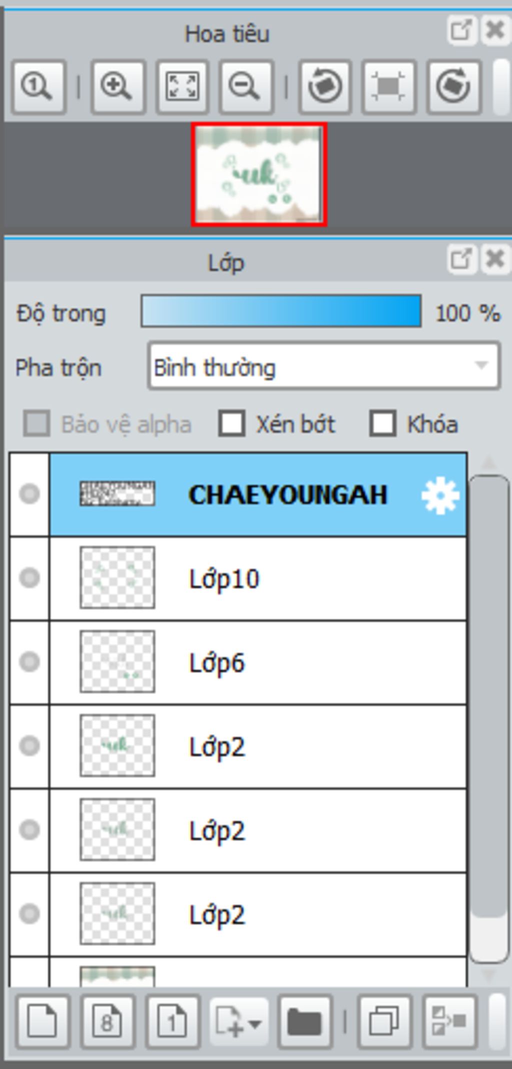Add a new color layer

[x=42, y=1021]
